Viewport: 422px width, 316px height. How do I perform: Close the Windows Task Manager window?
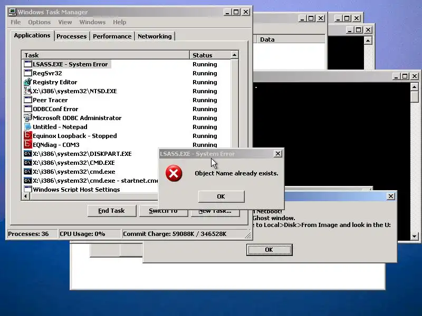pos(246,12)
